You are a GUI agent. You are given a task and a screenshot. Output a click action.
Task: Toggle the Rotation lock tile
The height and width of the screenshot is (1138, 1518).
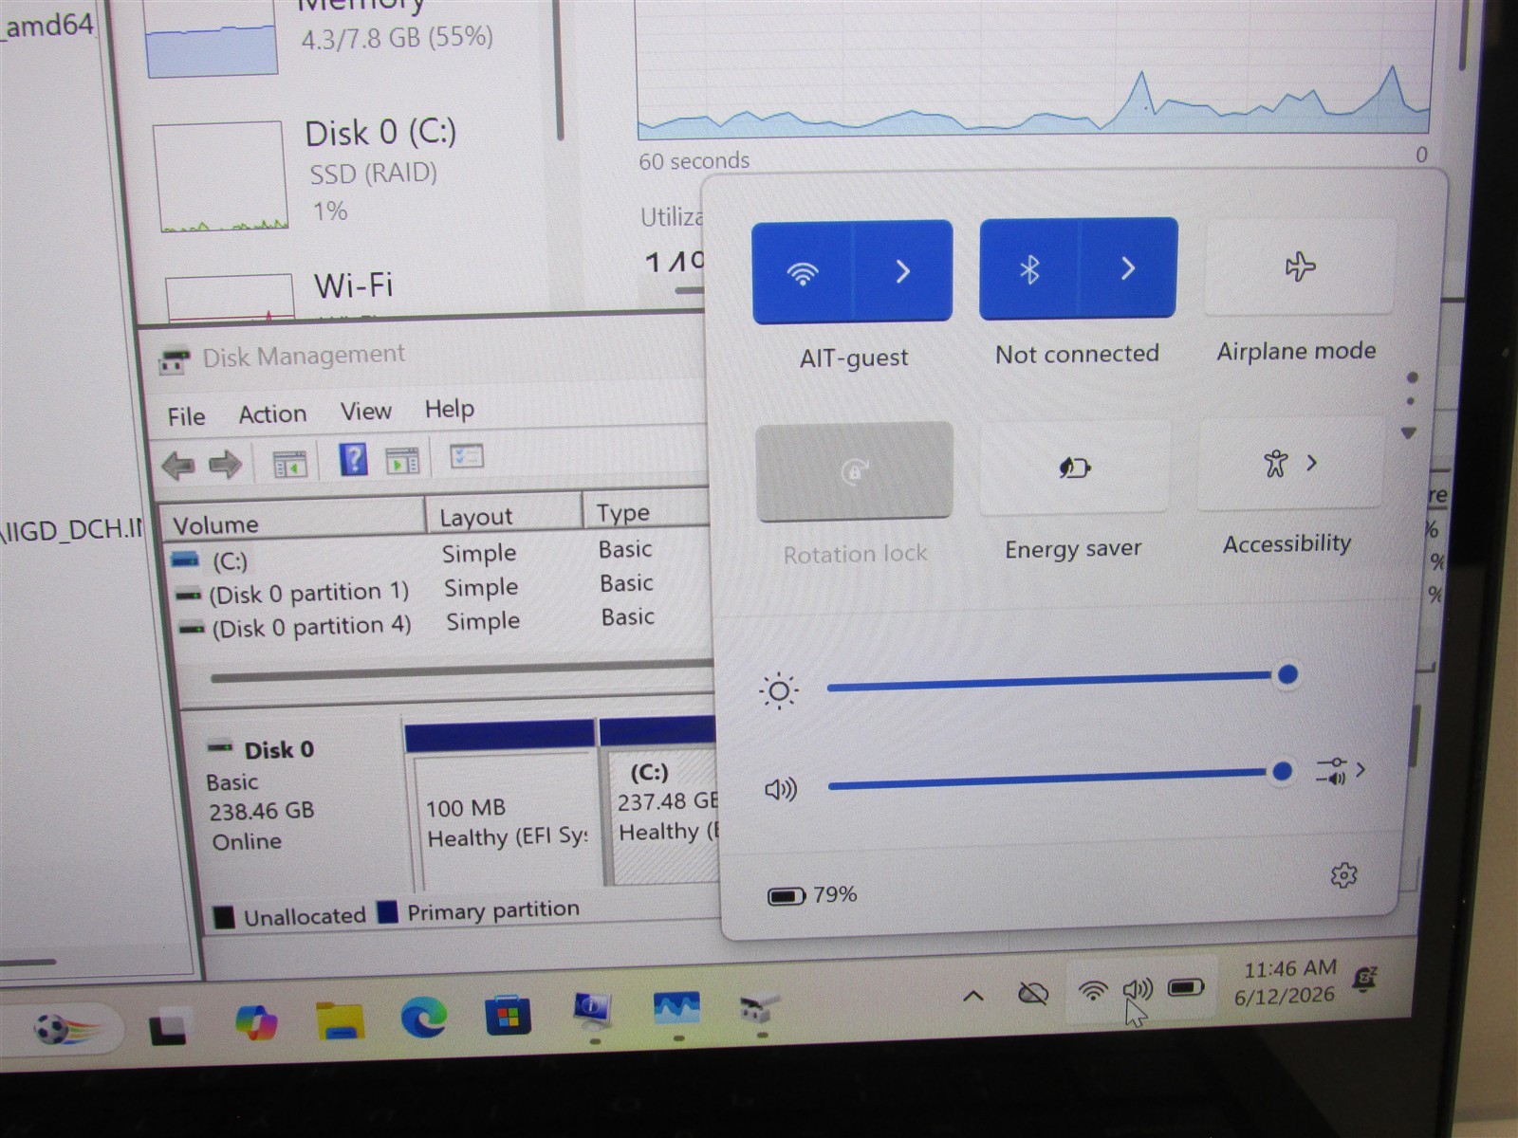854,471
